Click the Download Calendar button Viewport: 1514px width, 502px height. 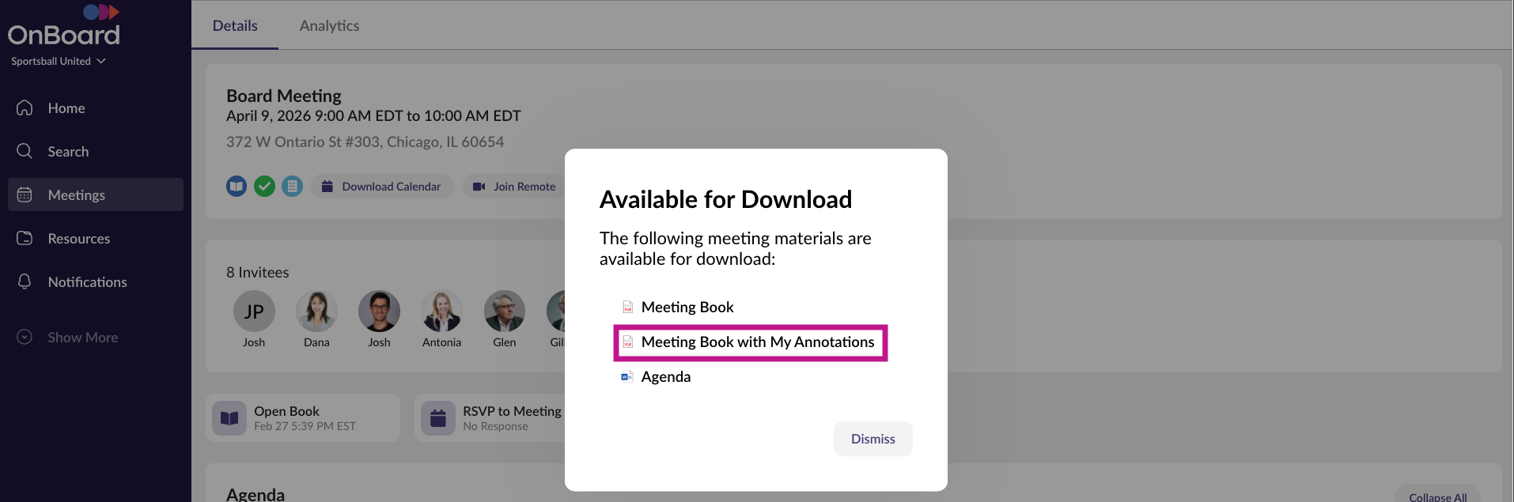pos(382,187)
